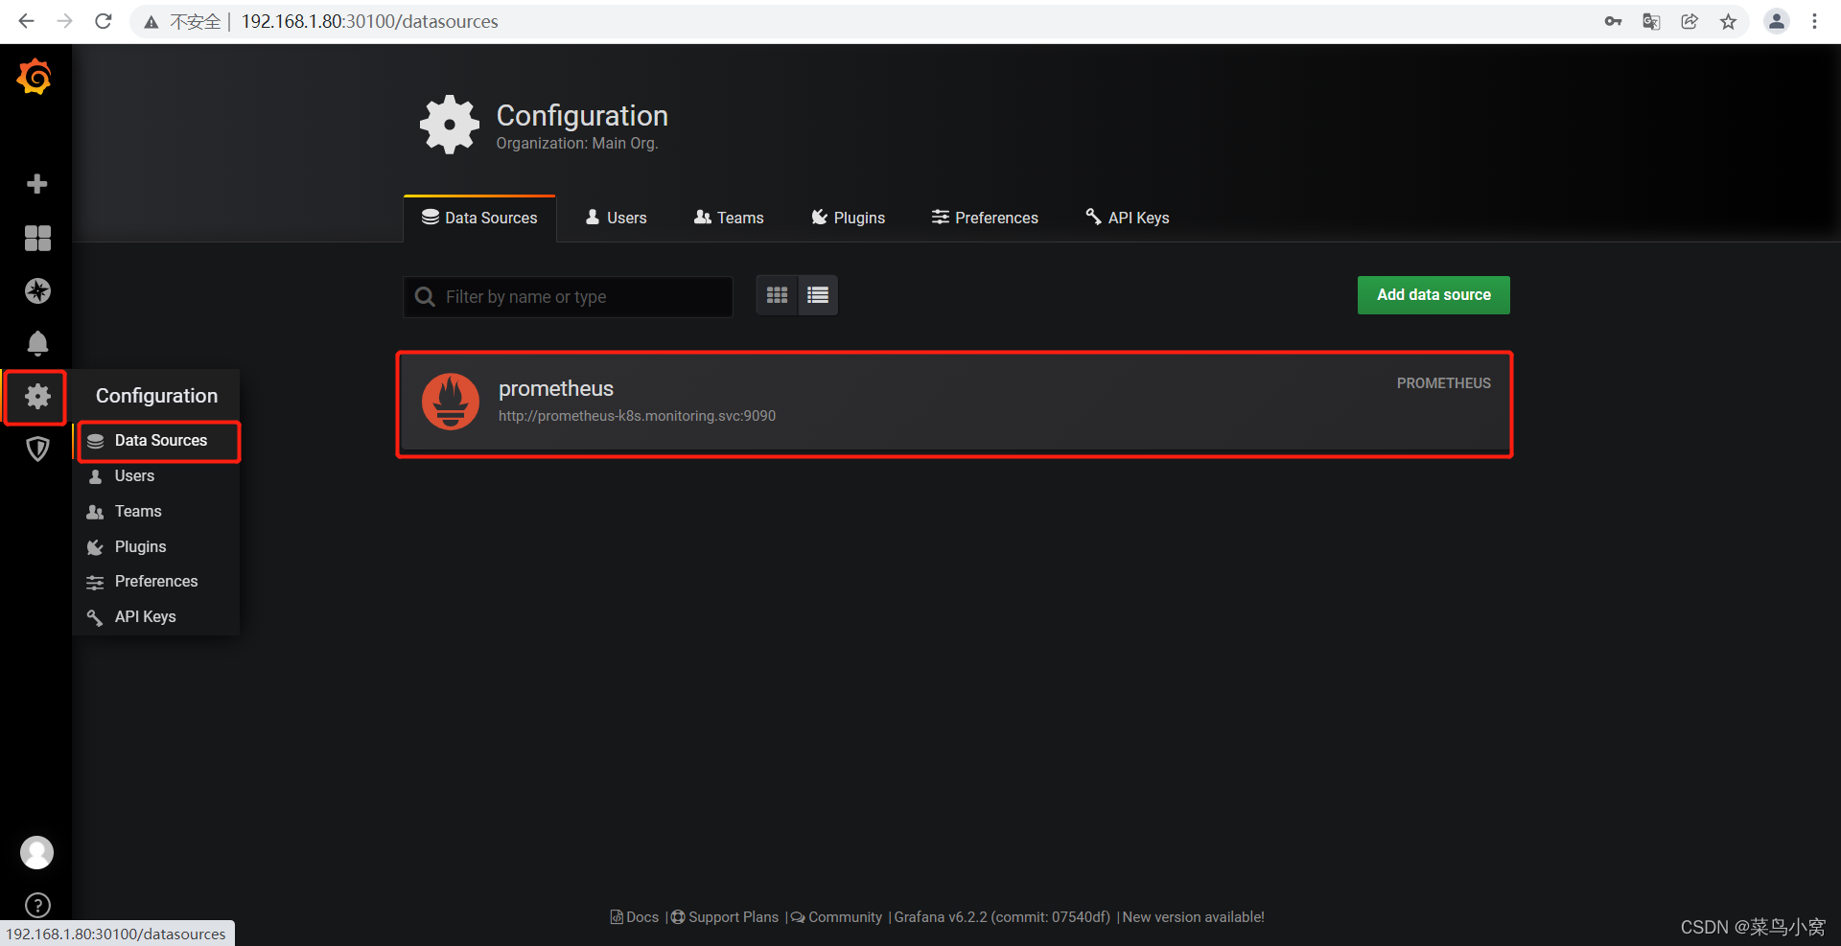The width and height of the screenshot is (1841, 946).
Task: Open the Explore compass icon in sidebar
Action: click(x=37, y=290)
